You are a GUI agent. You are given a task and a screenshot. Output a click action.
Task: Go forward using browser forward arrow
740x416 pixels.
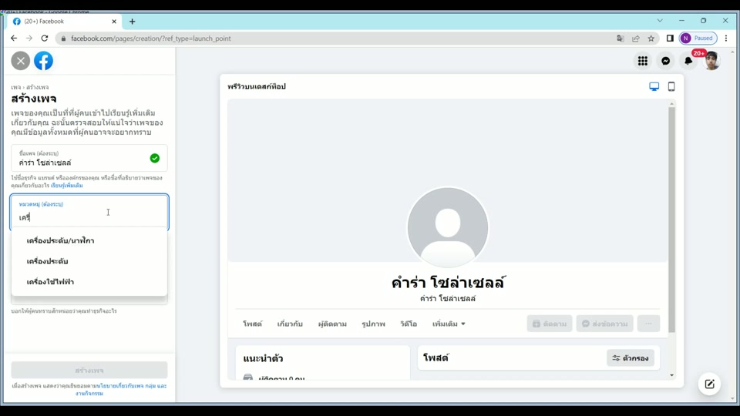[29, 39]
